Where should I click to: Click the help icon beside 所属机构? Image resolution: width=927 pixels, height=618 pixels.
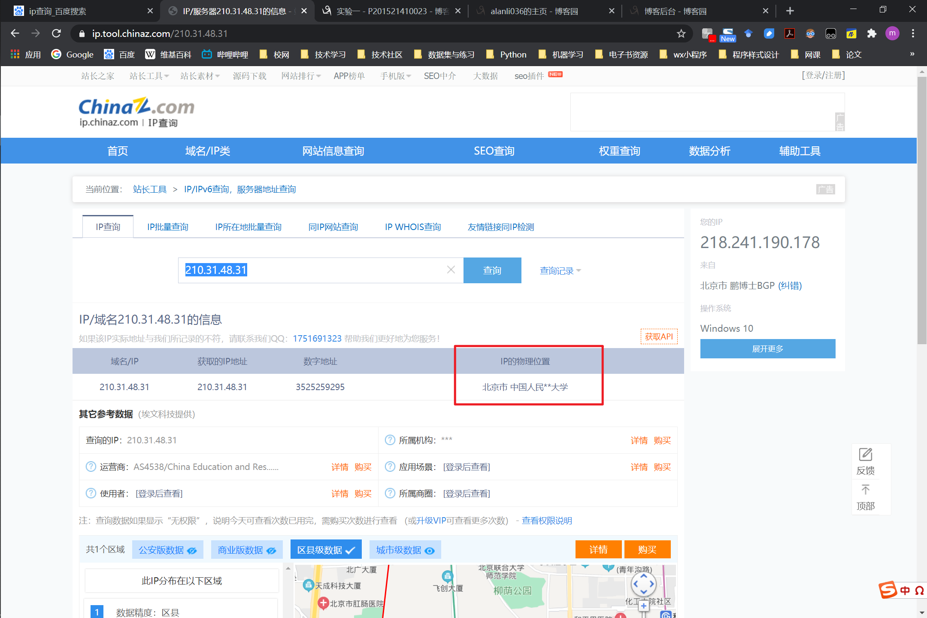(x=390, y=440)
